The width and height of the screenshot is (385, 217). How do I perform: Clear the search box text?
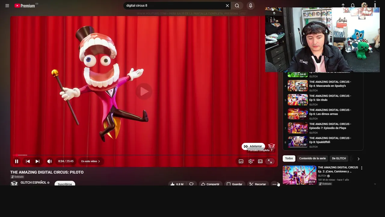[x=227, y=5]
